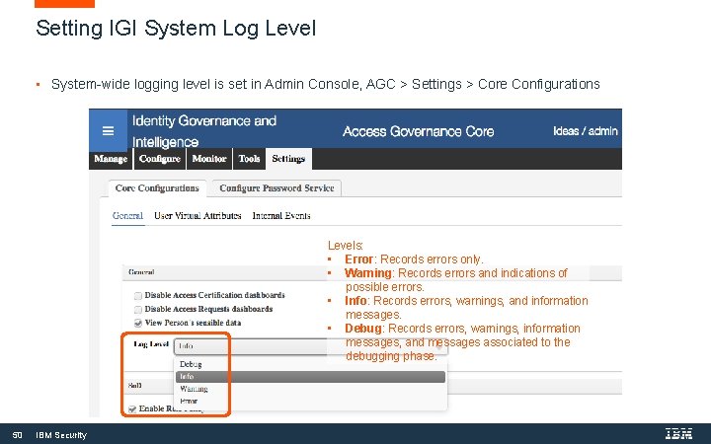This screenshot has height=444, width=711.
Task: Open the Monitor menu
Action: click(209, 159)
